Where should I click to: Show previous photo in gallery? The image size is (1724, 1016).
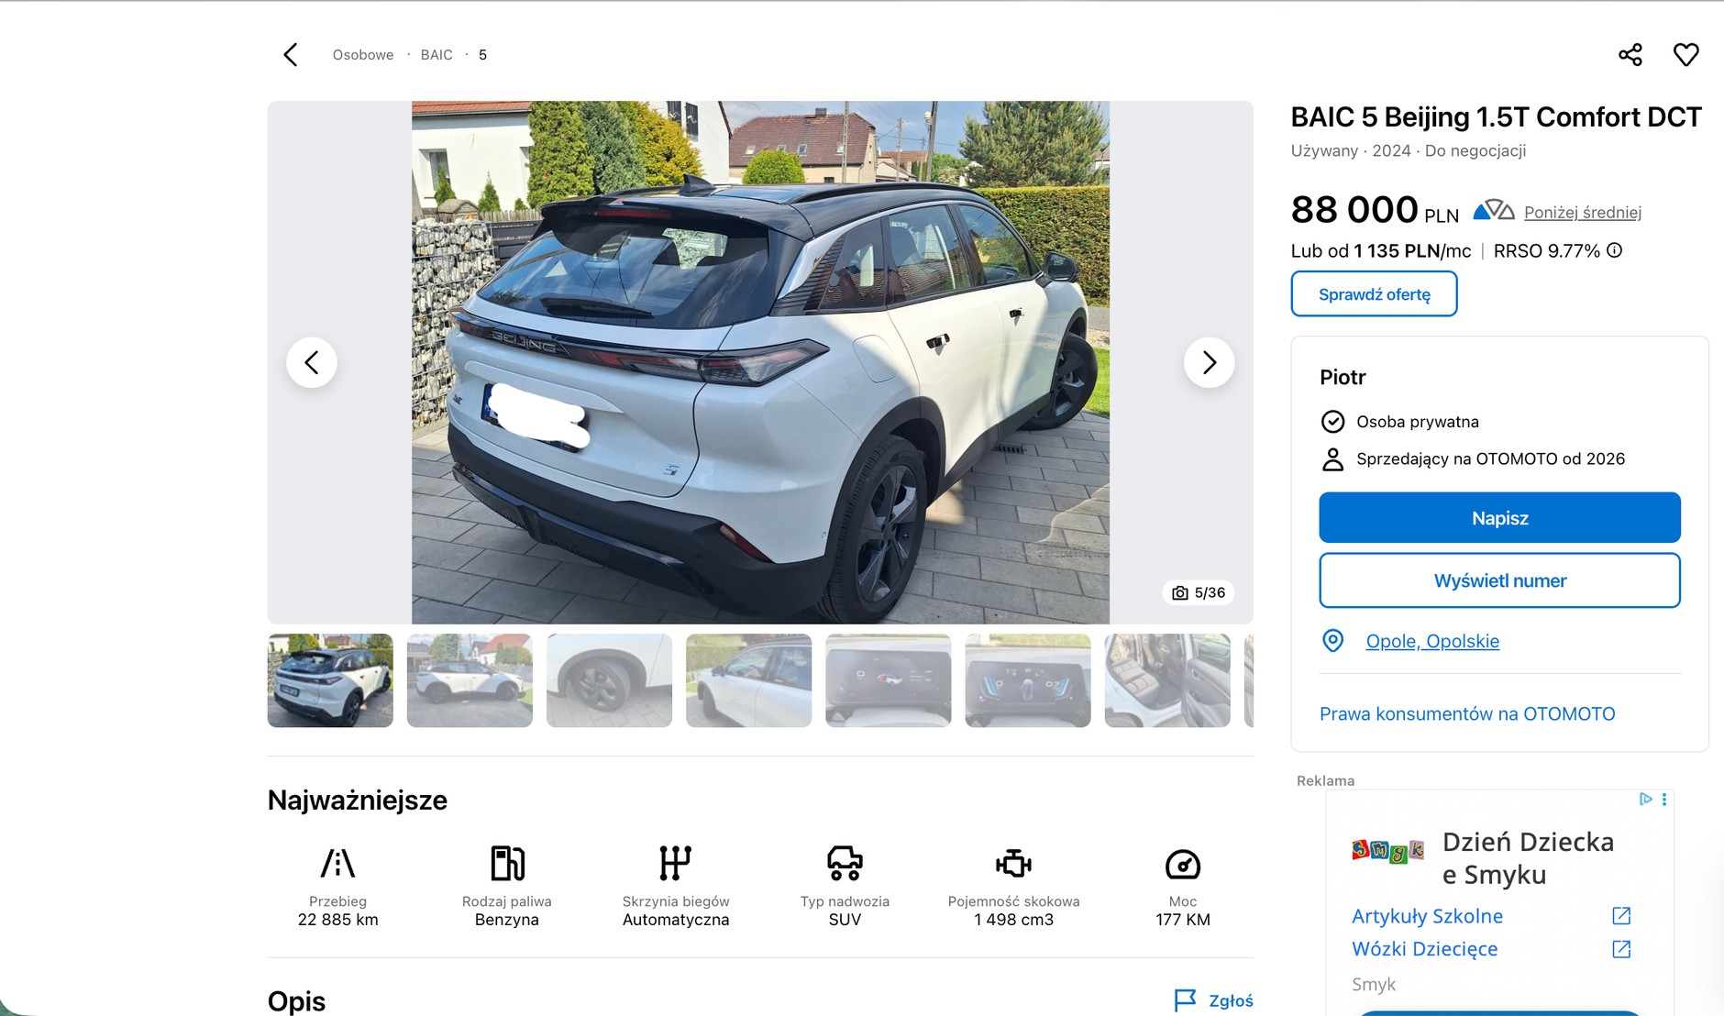312,362
